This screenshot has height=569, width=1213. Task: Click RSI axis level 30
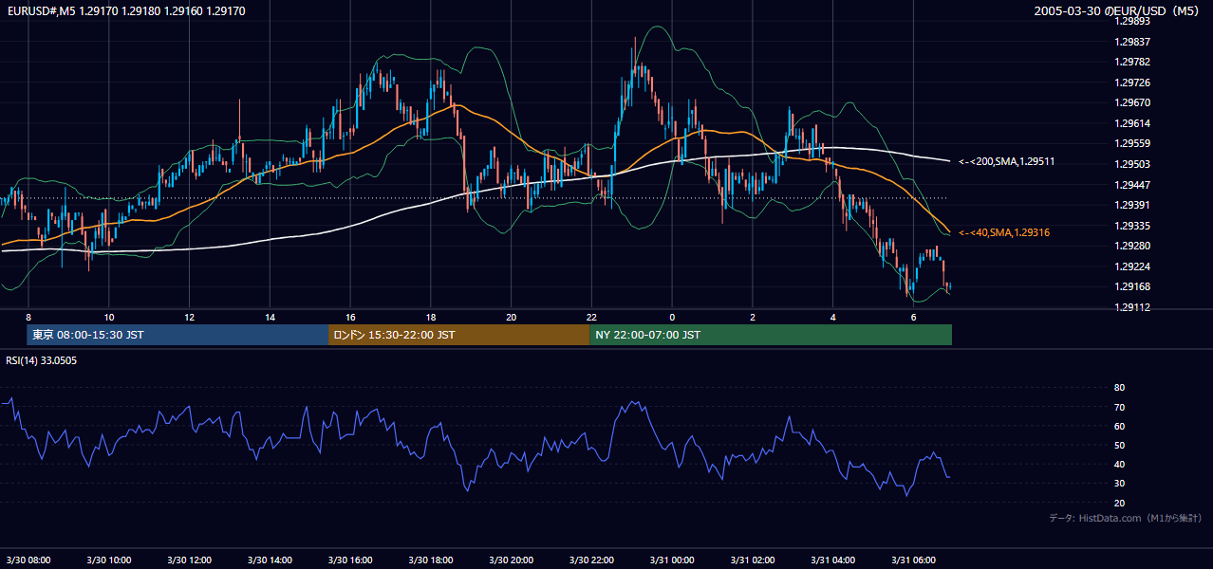[x=1119, y=484]
